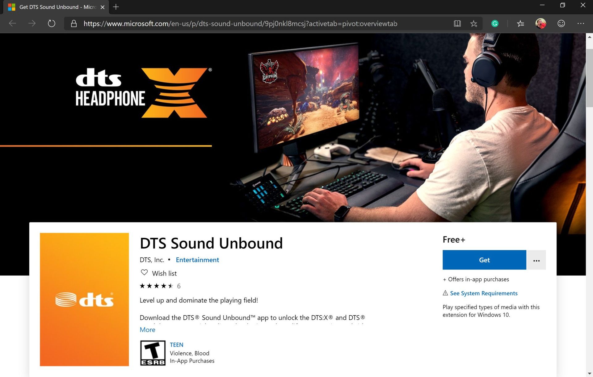Navigate back to the previous page
The image size is (593, 377).
coord(12,23)
